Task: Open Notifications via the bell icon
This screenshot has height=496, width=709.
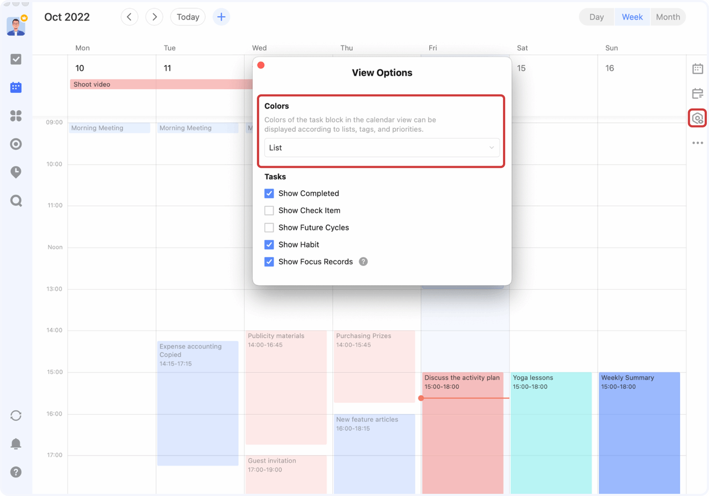Action: click(x=16, y=444)
